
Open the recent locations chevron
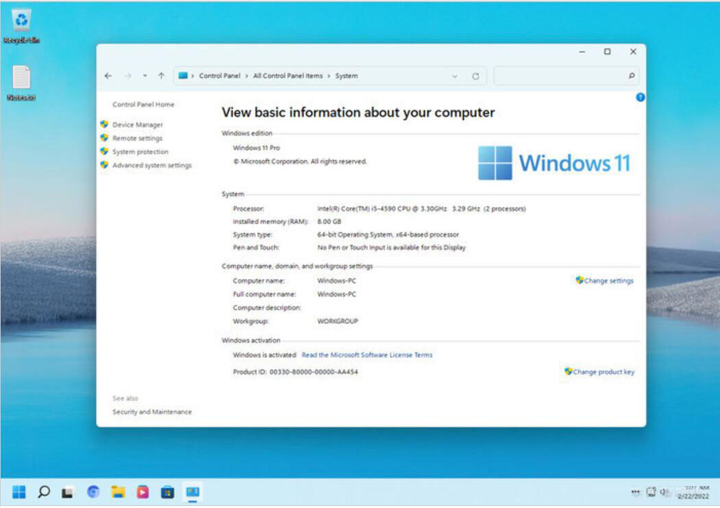point(145,76)
